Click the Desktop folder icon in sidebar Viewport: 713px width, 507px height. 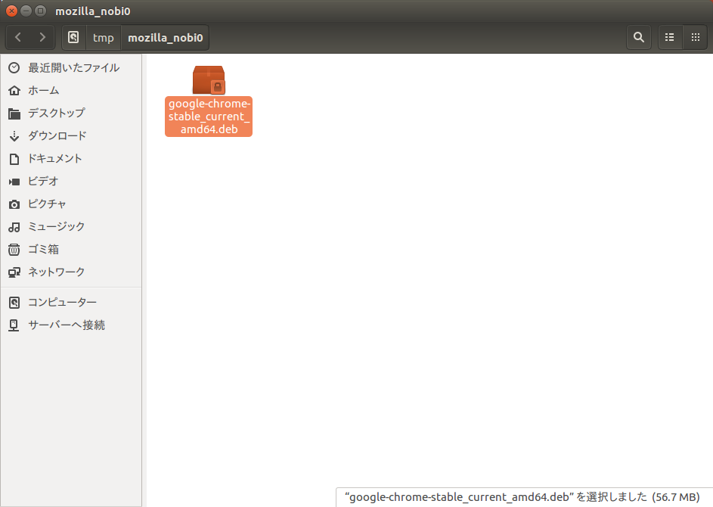pos(14,114)
